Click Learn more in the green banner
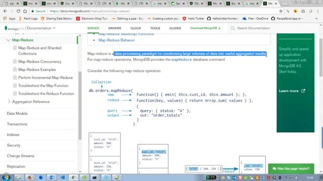 tap(292, 91)
